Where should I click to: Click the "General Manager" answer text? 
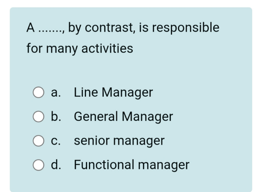pyautogui.click(x=123, y=117)
